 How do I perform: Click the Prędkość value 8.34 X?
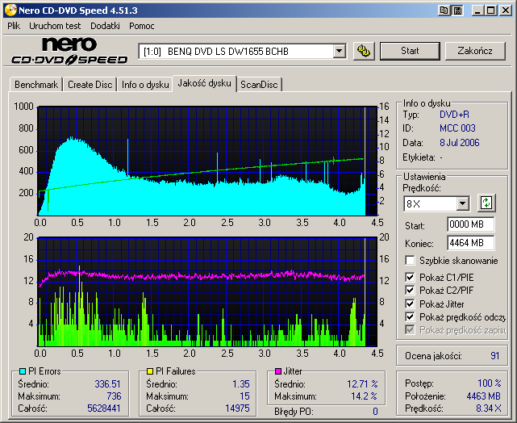(x=489, y=408)
